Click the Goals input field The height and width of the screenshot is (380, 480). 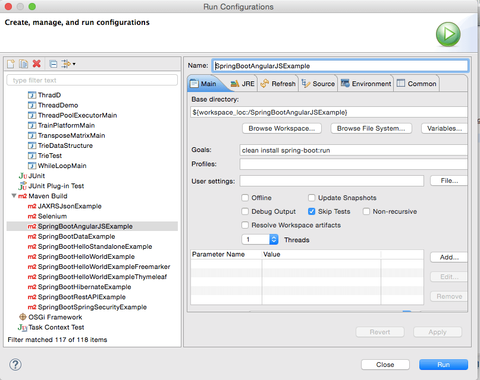(x=352, y=150)
